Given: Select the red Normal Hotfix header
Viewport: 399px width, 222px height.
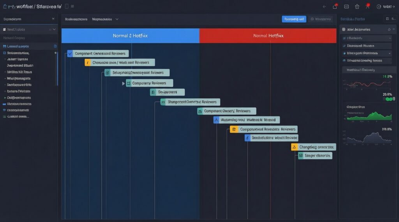Looking at the screenshot, I should 268,35.
